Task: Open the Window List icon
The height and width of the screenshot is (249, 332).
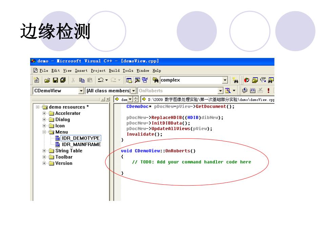Action: tap(145, 80)
